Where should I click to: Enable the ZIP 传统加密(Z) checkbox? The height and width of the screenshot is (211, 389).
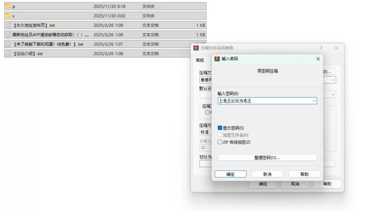point(220,142)
